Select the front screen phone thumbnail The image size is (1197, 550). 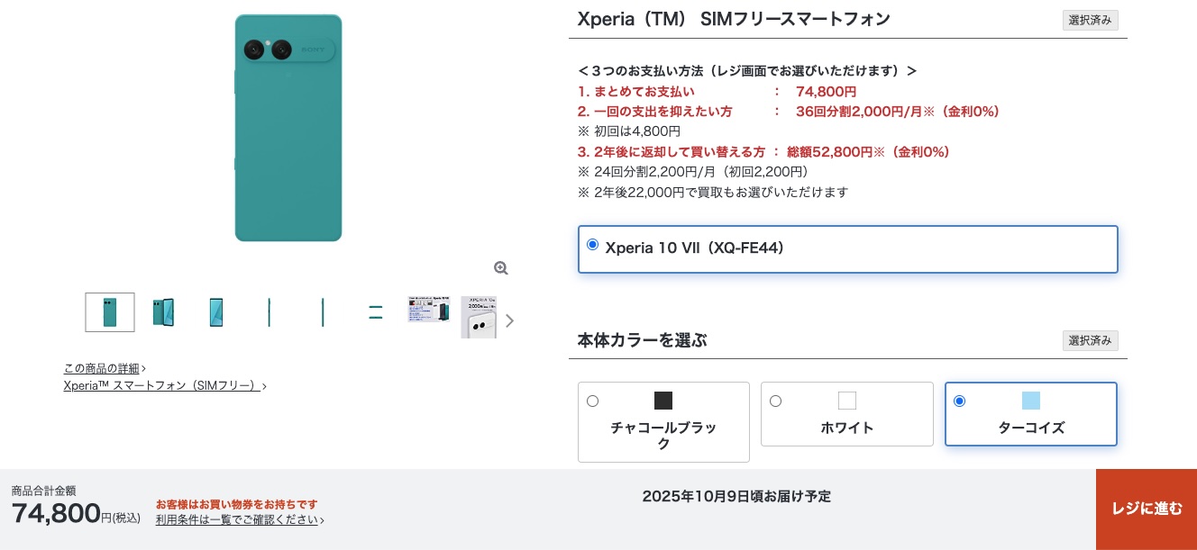pos(216,312)
